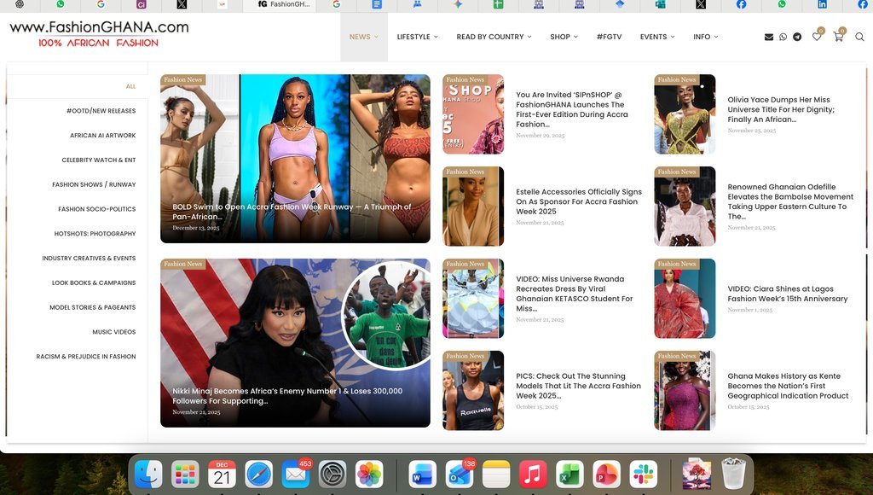Open Launchpad from the dock

[x=185, y=475]
